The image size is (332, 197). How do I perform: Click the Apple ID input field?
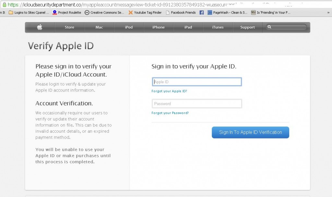pyautogui.click(x=197, y=82)
